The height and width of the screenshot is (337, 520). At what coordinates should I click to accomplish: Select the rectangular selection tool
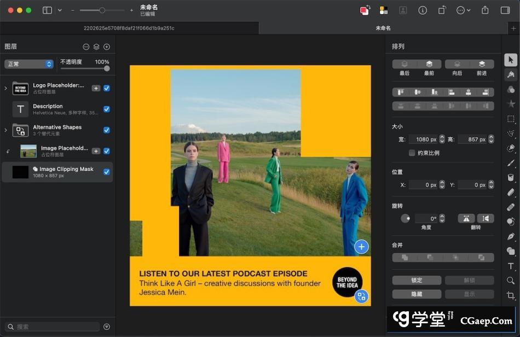tap(510, 119)
